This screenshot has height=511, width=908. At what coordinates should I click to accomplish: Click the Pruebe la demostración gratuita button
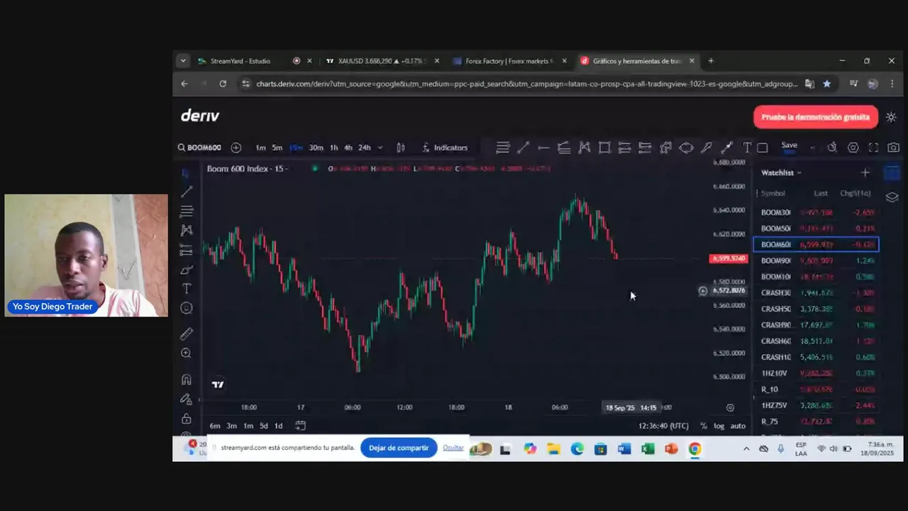pyautogui.click(x=816, y=117)
